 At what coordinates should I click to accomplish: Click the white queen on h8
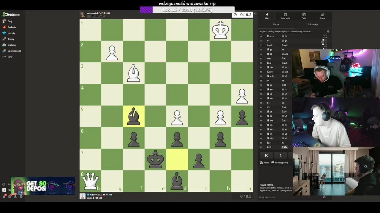click(x=90, y=181)
